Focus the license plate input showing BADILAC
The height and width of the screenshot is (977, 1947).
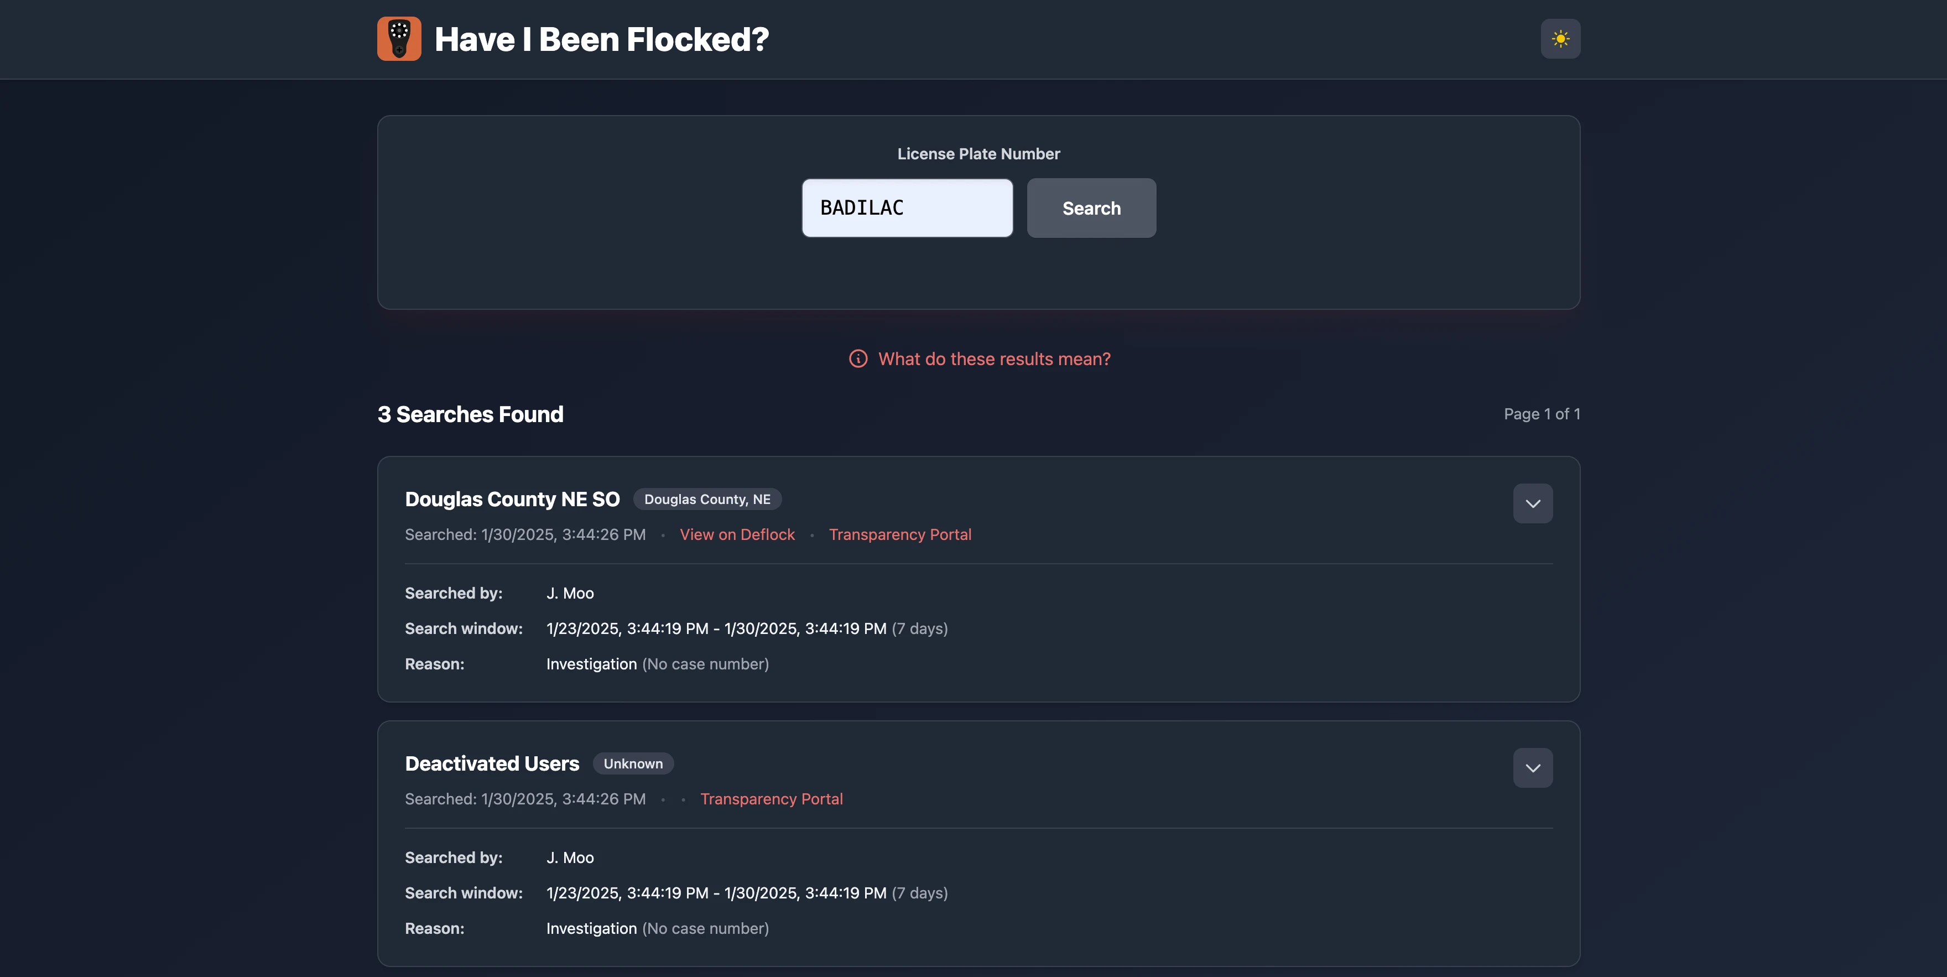pyautogui.click(x=907, y=208)
